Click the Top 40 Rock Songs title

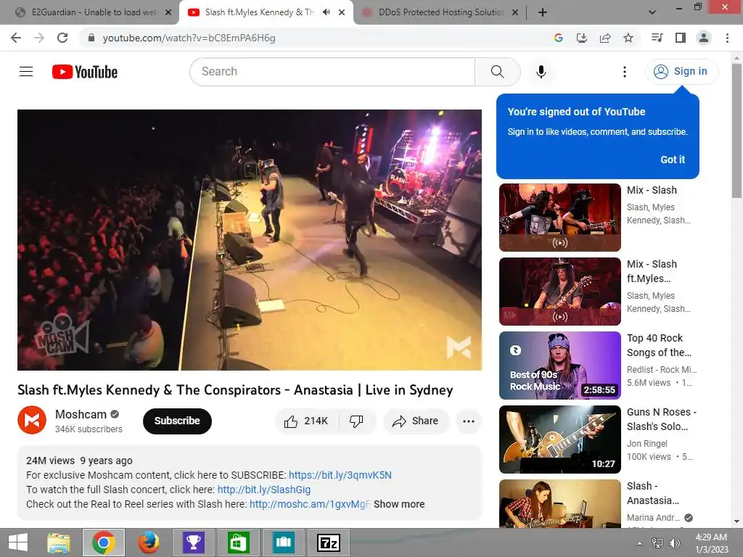click(x=659, y=345)
